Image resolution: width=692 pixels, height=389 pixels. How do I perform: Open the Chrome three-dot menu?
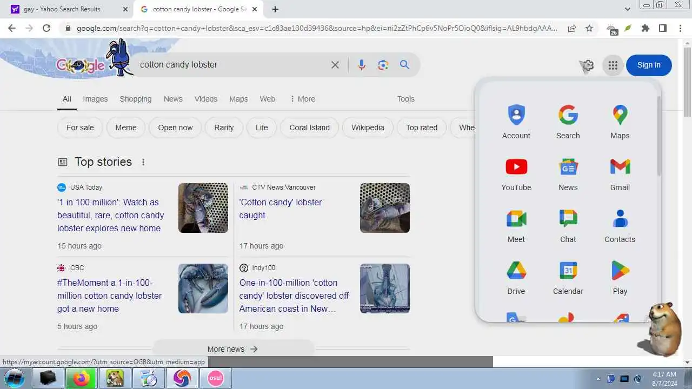pos(680,28)
